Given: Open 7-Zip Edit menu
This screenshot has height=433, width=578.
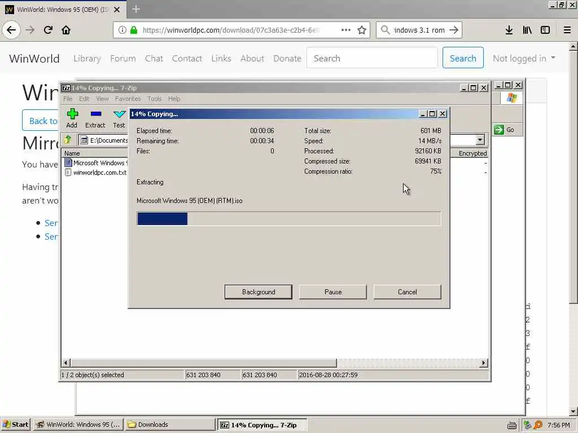Looking at the screenshot, I should point(84,99).
